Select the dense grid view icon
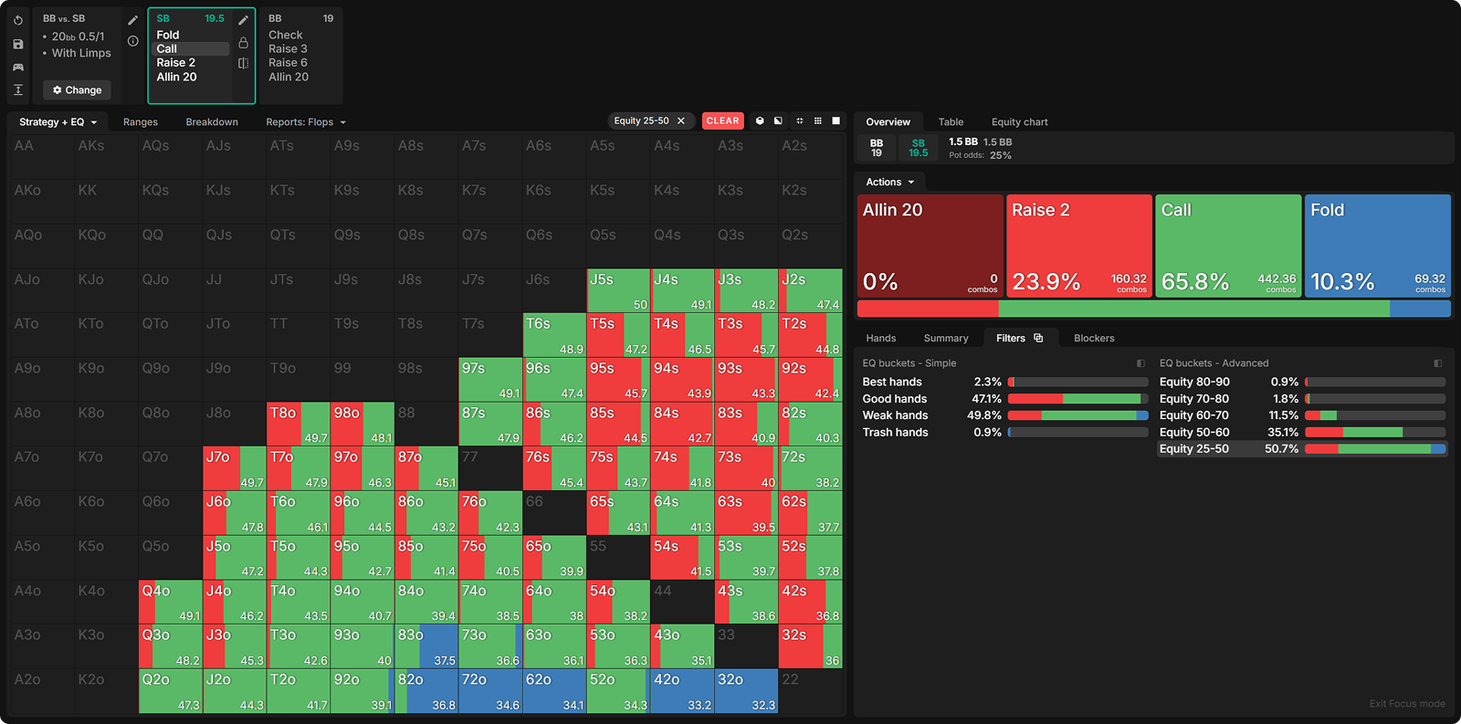The width and height of the screenshot is (1461, 724). tap(817, 121)
